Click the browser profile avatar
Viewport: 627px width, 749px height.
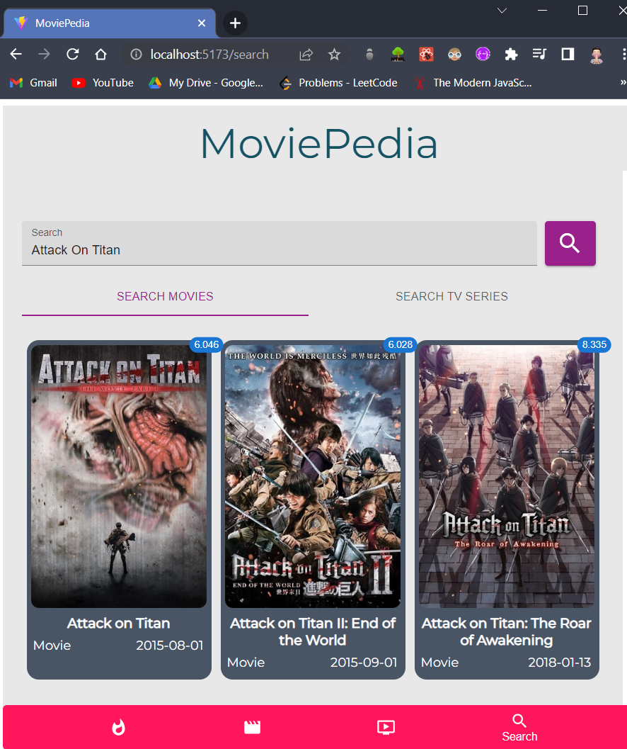click(x=596, y=54)
